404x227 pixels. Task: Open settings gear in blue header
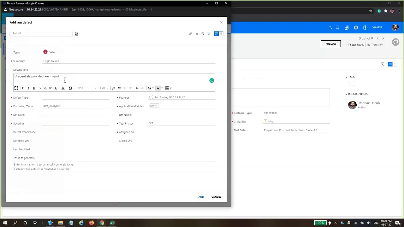click(356, 27)
